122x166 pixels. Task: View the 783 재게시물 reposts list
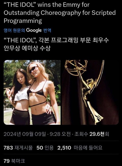18,148
